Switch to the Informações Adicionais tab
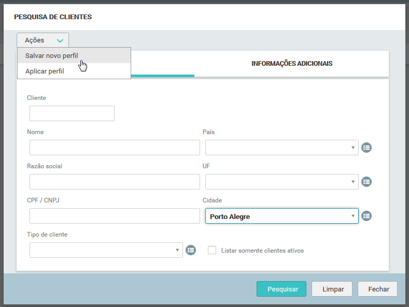The height and width of the screenshot is (307, 409). coord(291,64)
